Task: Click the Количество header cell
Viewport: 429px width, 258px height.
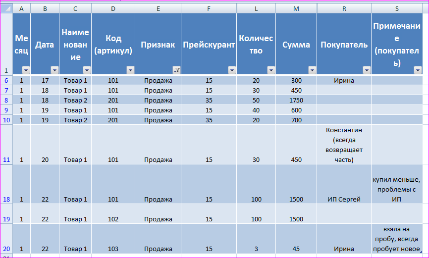Action: (256, 44)
